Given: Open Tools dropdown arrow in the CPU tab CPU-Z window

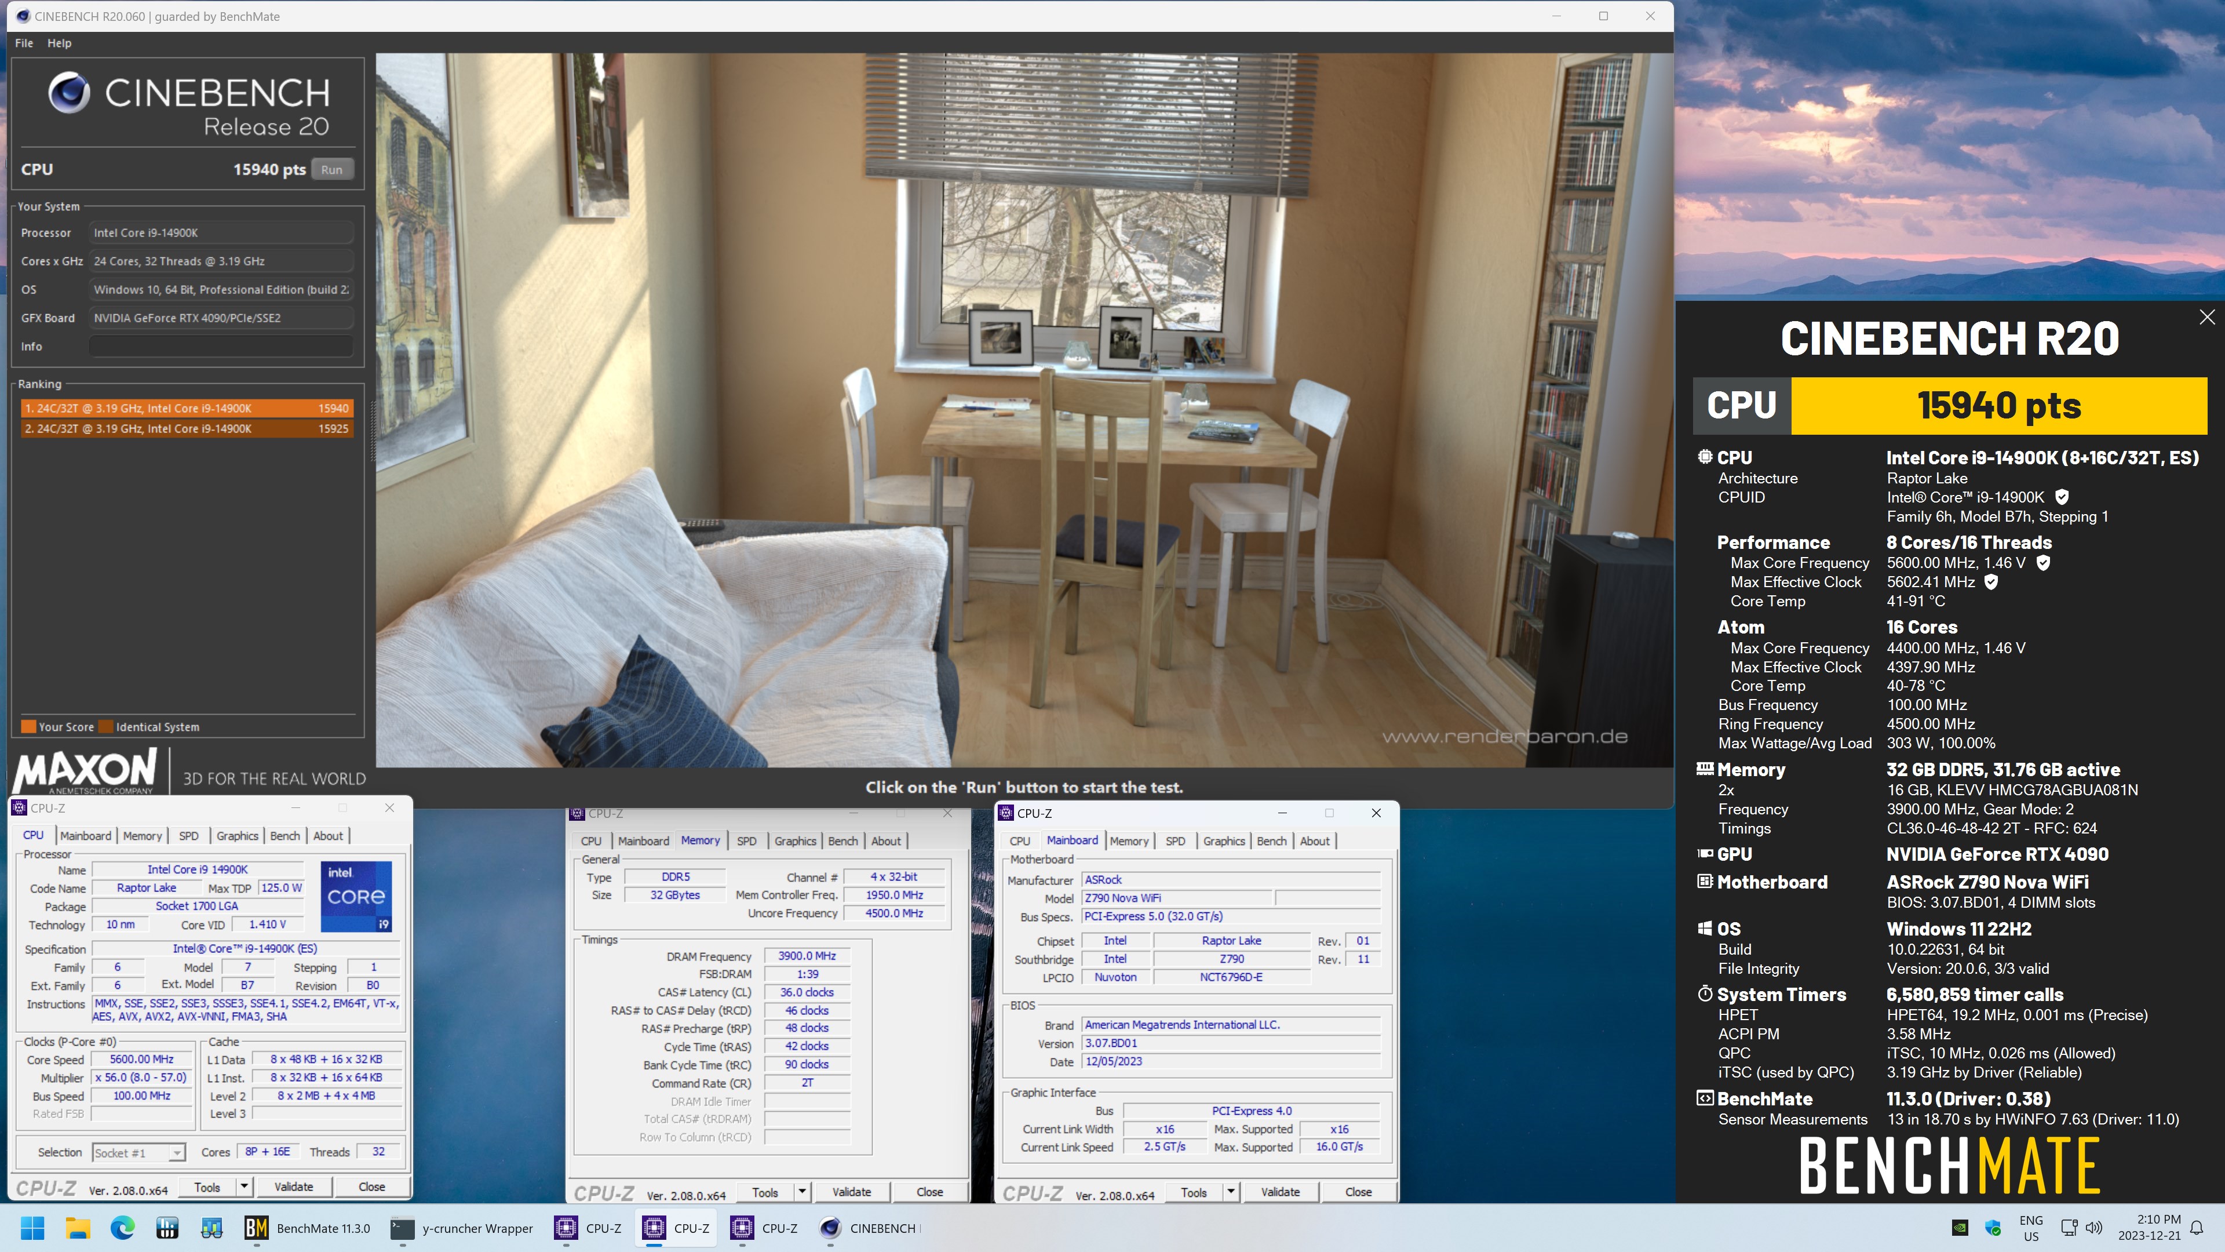Looking at the screenshot, I should pos(245,1187).
